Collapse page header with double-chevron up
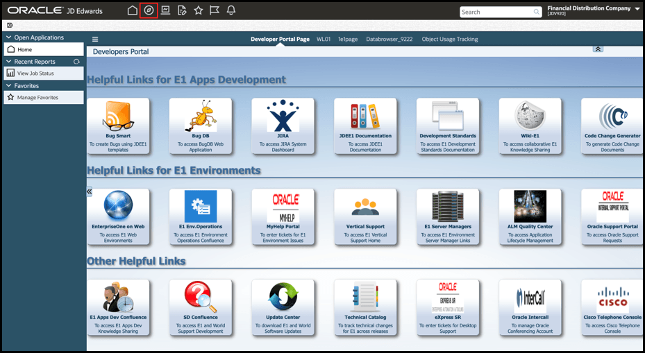 598,49
